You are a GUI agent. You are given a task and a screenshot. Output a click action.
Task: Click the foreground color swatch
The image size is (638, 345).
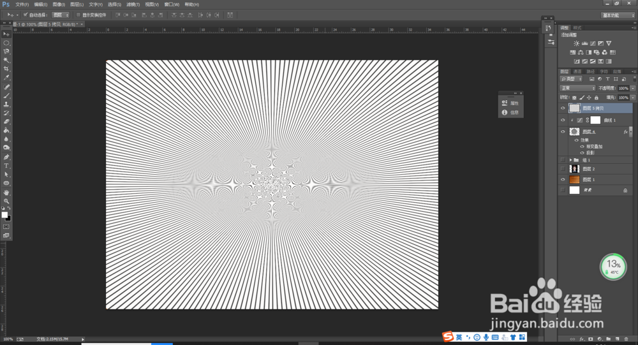[4, 215]
